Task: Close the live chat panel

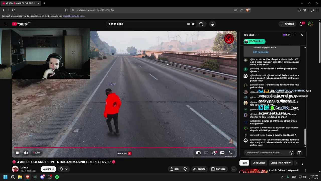Action: (x=302, y=35)
